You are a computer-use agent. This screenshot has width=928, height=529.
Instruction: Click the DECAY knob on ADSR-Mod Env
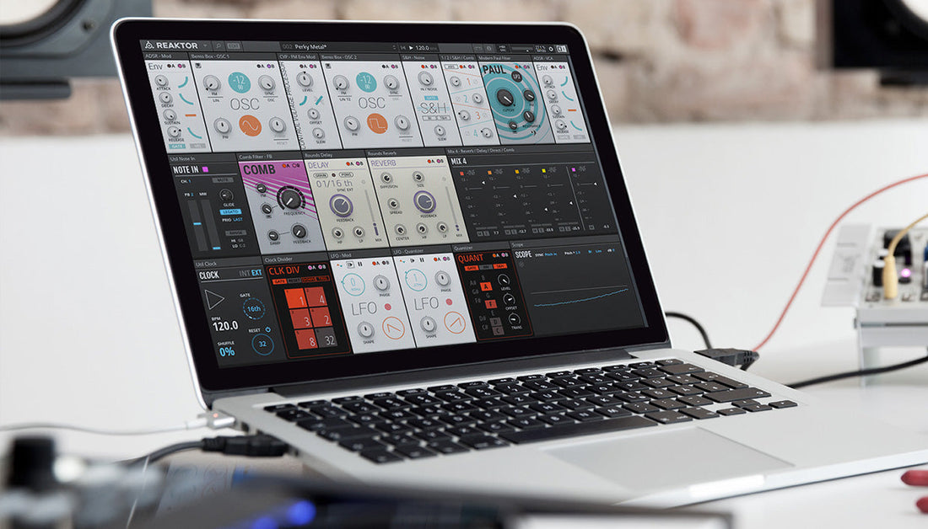[x=165, y=98]
